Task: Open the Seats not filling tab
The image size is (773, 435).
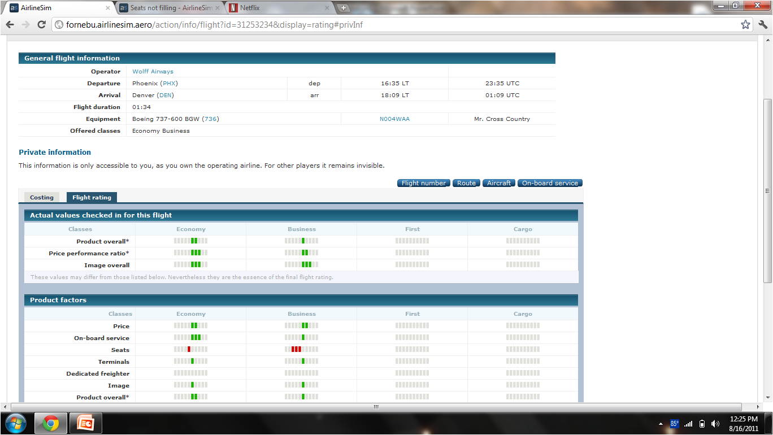Action: pyautogui.click(x=167, y=8)
